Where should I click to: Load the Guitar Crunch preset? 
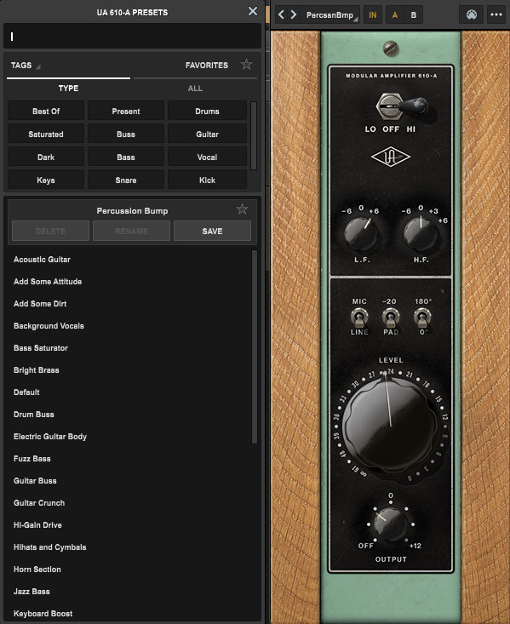pyautogui.click(x=39, y=502)
